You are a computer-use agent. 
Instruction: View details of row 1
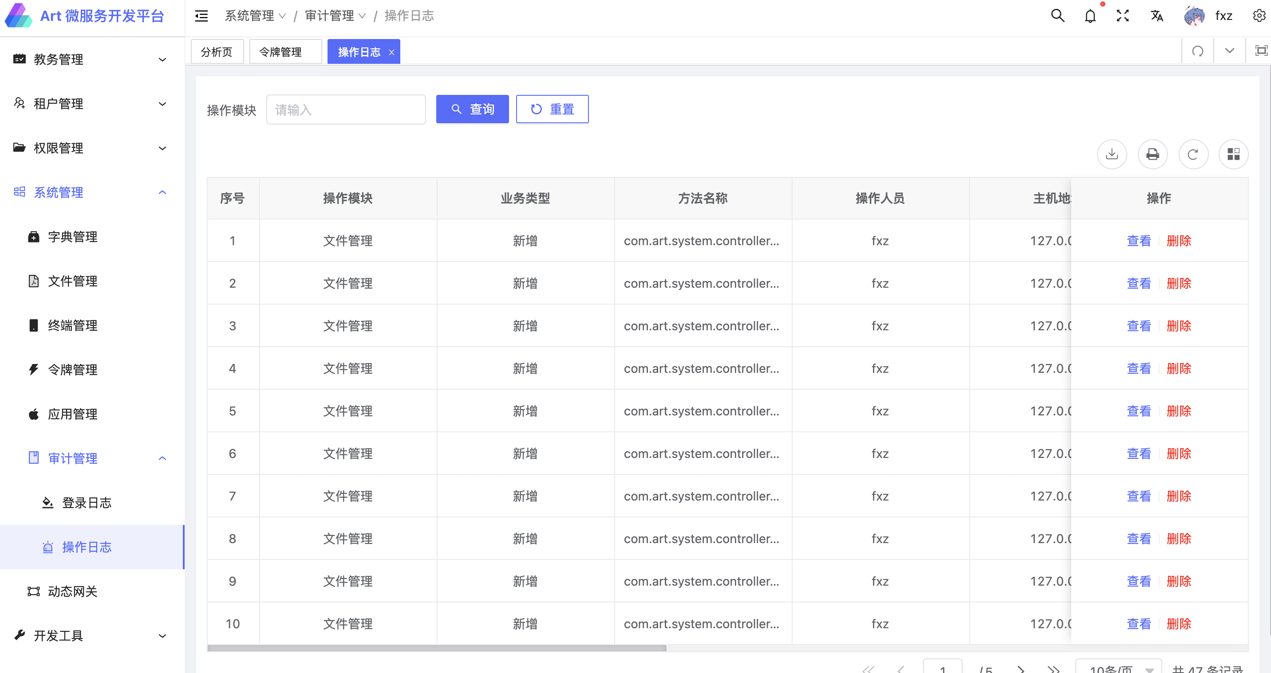1139,241
